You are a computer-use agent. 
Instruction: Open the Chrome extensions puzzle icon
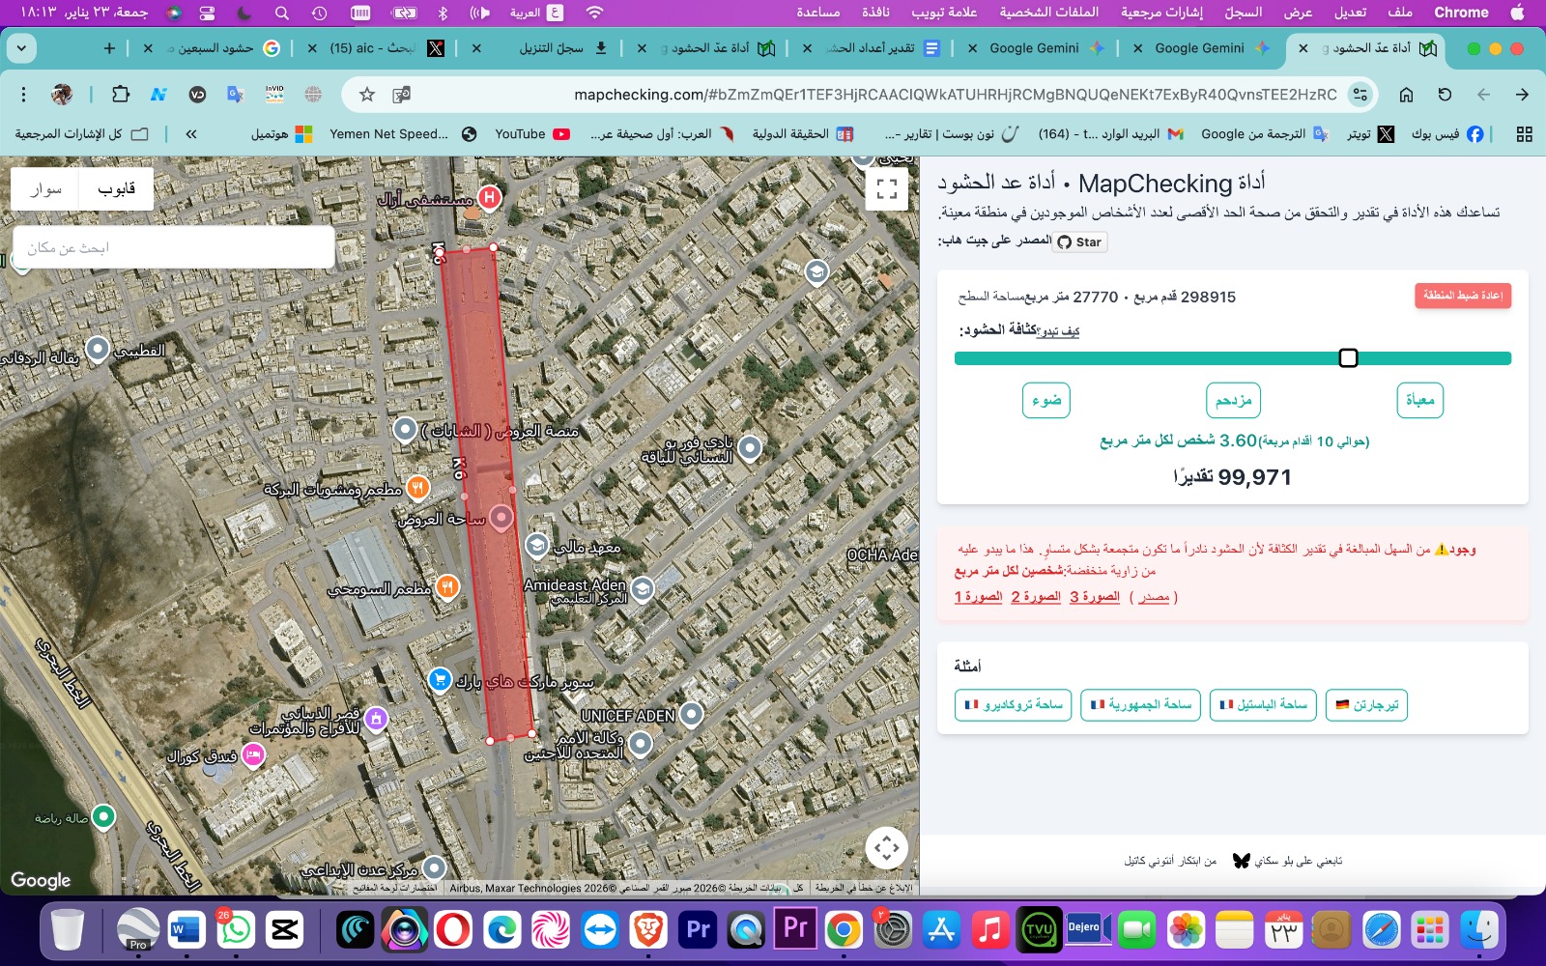click(x=121, y=95)
